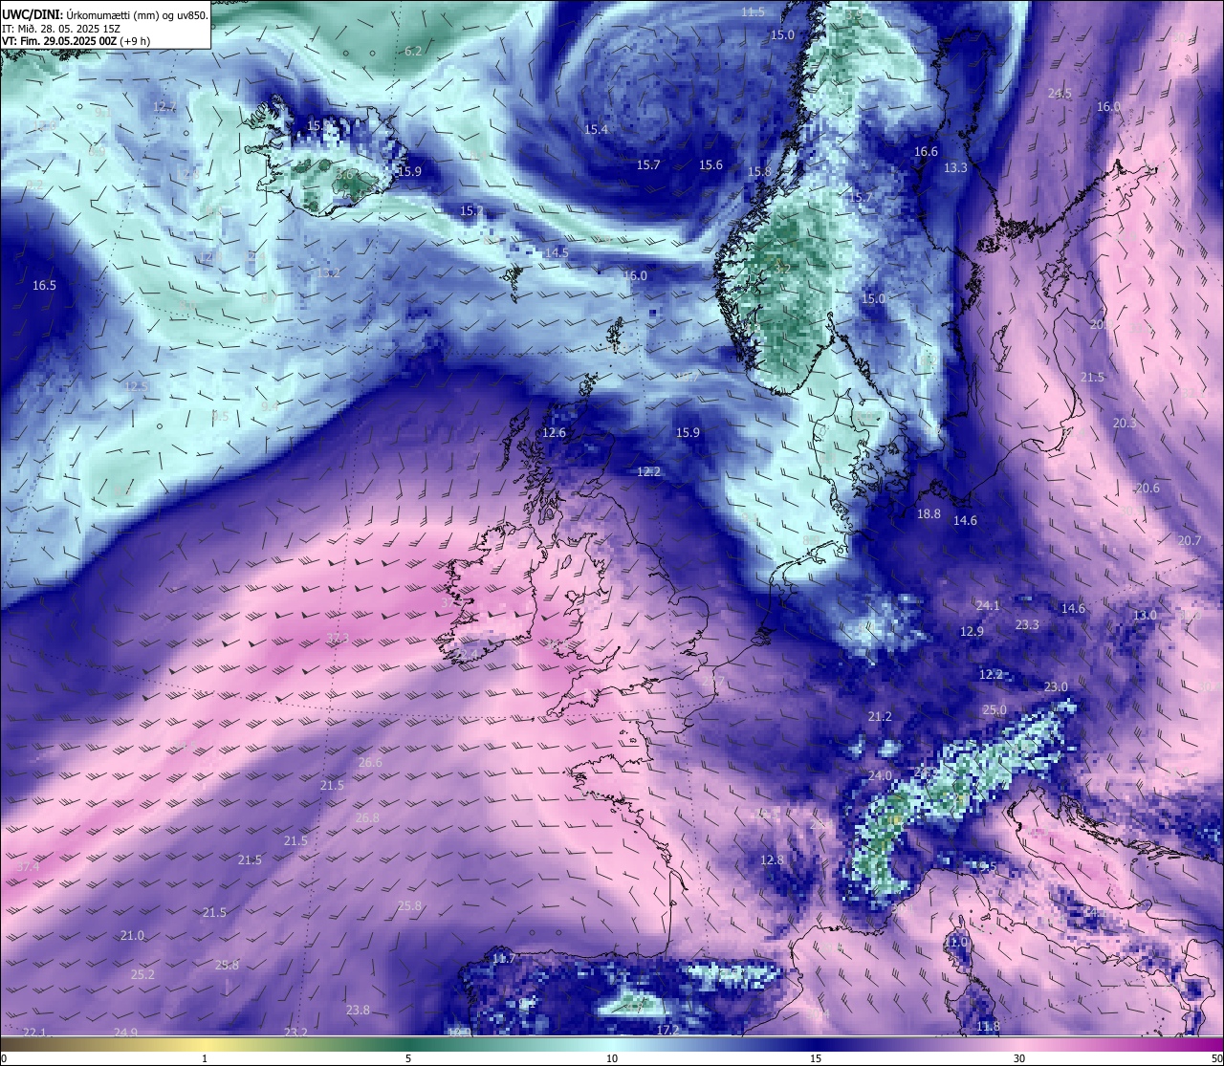Click the title line 'UWC/DINI: Úrkomumætti (mm) og uv850.'
The height and width of the screenshot is (1066, 1224).
[104, 15]
